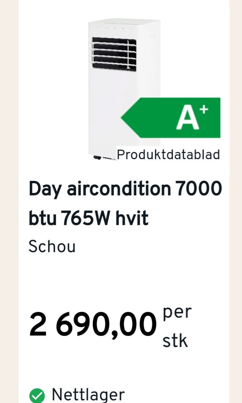Click the 'per' unit label next to price

(177, 312)
